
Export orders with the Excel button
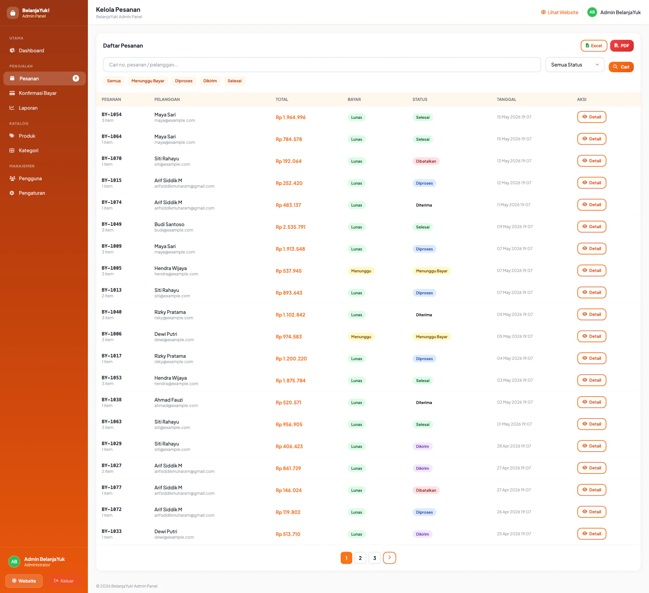tap(594, 46)
